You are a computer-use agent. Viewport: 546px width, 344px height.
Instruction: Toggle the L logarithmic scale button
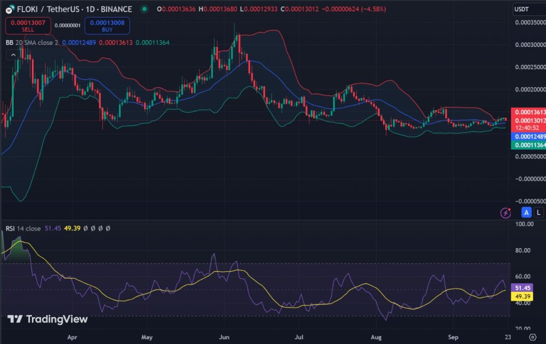click(539, 212)
